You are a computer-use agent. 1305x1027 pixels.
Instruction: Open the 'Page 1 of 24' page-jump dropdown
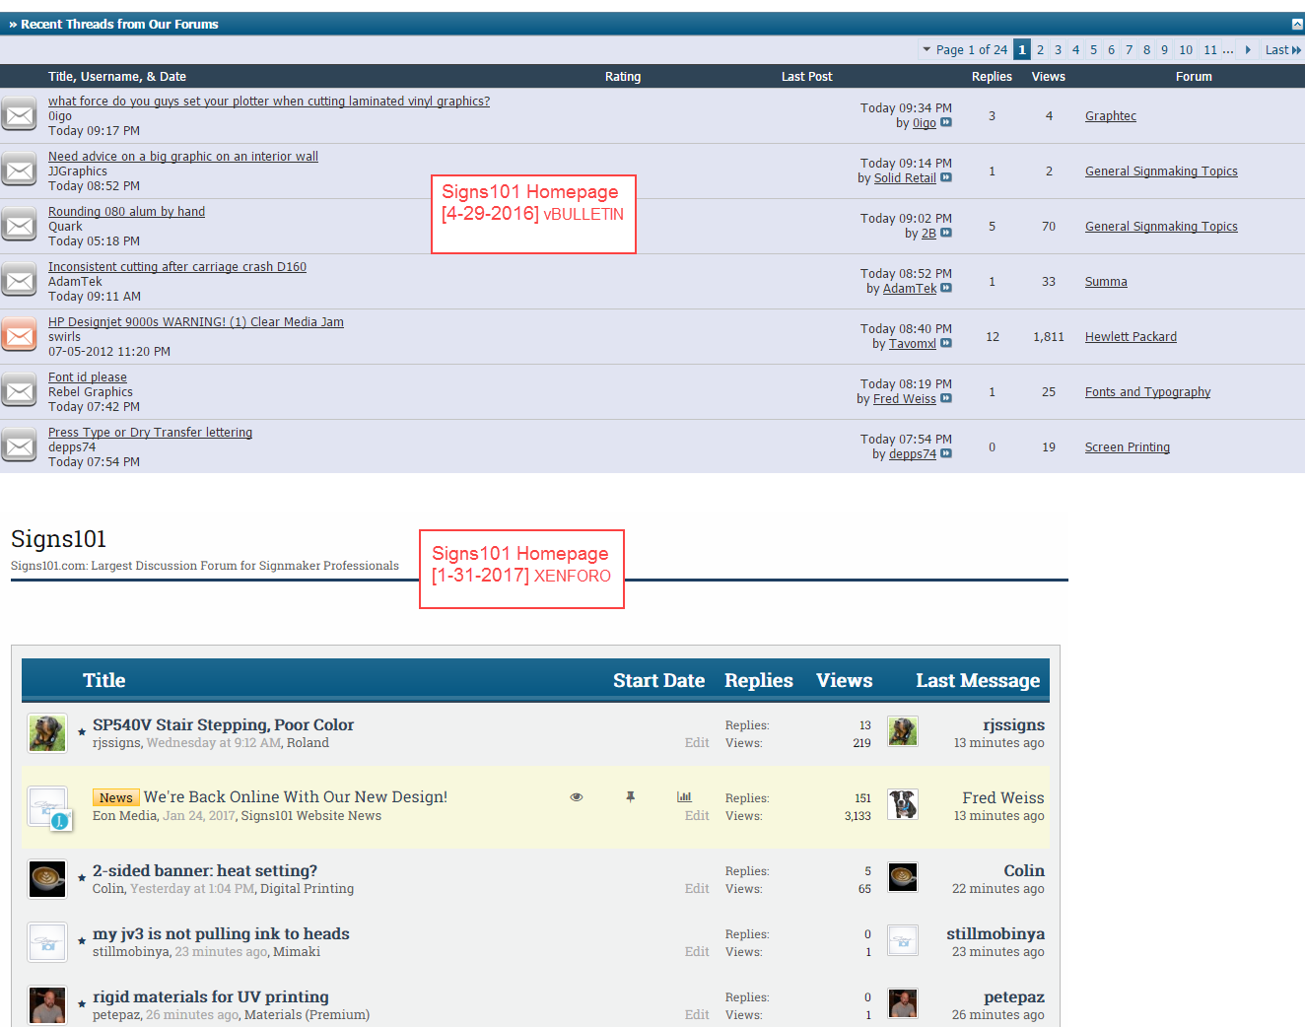point(965,49)
